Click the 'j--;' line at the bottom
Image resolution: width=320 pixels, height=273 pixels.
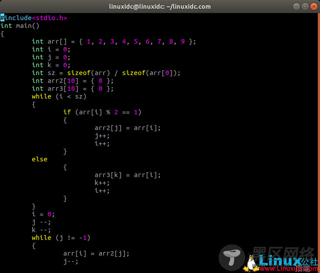tap(71, 261)
